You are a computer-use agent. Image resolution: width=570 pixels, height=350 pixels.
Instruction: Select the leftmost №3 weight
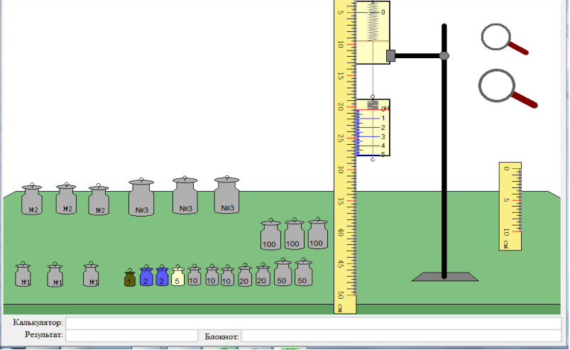click(x=141, y=197)
